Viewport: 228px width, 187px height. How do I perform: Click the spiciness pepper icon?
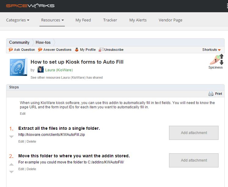point(215,60)
